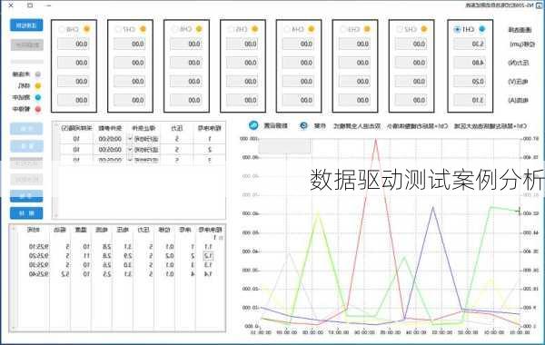The width and height of the screenshot is (545, 345).
Task: Click the CH1 voltage field showing 0.20
Action: [470, 82]
